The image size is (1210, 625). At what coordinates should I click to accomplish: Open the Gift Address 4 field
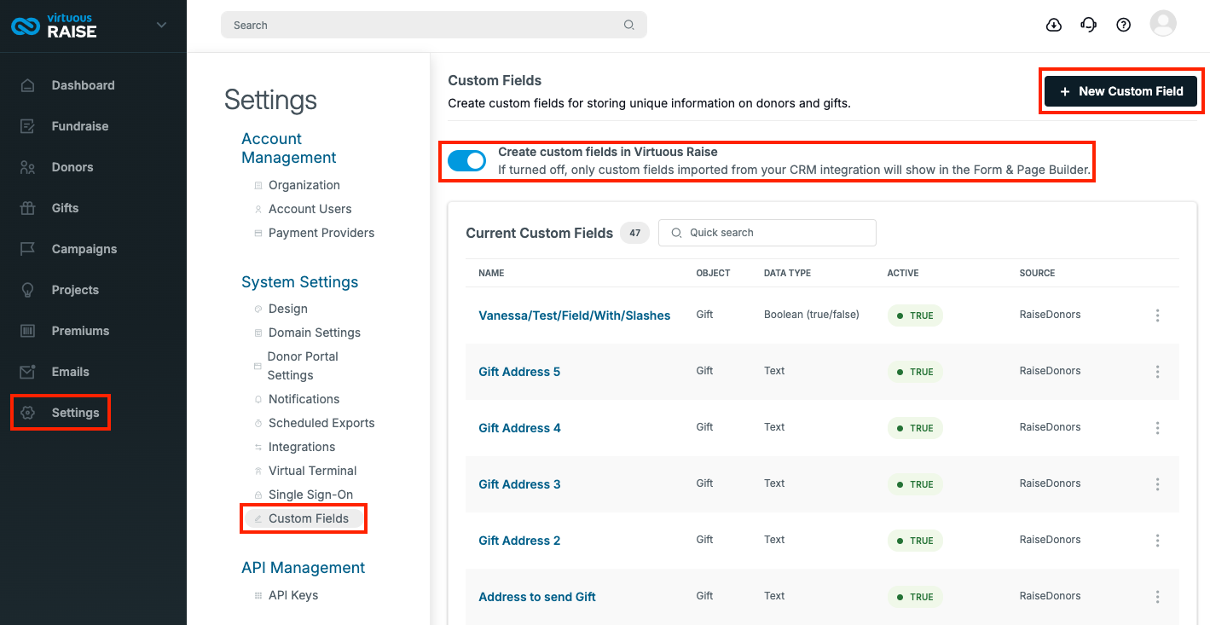tap(519, 428)
